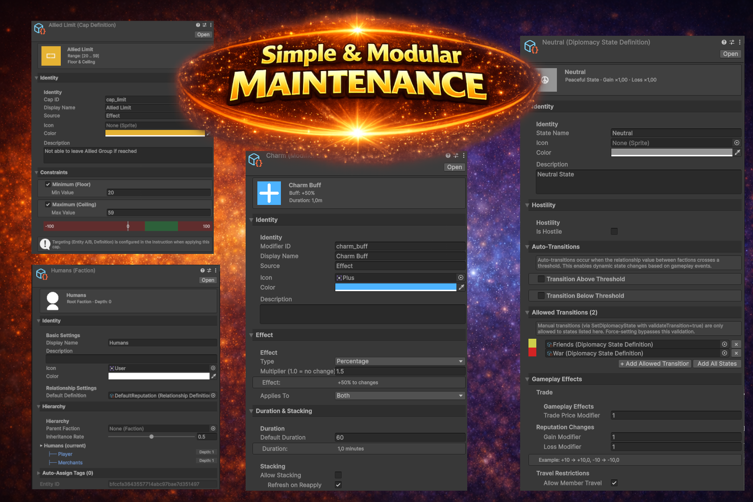753x502 pixels.
Task: Click kebab menu icon in Humans inspector
Action: pyautogui.click(x=215, y=270)
